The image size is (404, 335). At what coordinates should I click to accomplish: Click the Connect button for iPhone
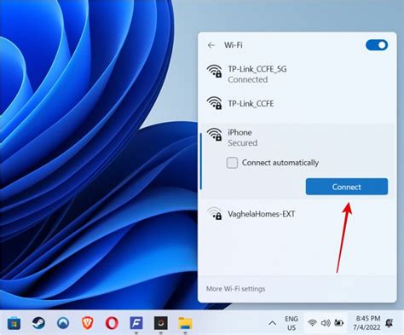347,187
